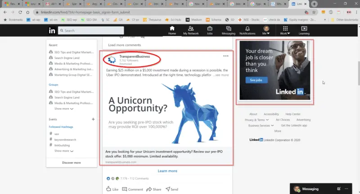Expand Show more under Groups

tap(64, 108)
